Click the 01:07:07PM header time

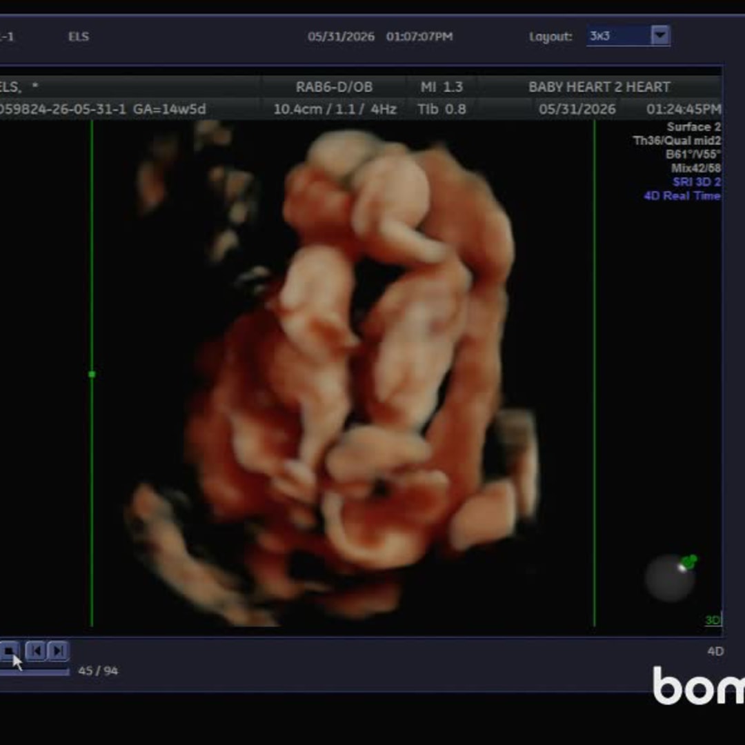[419, 37]
